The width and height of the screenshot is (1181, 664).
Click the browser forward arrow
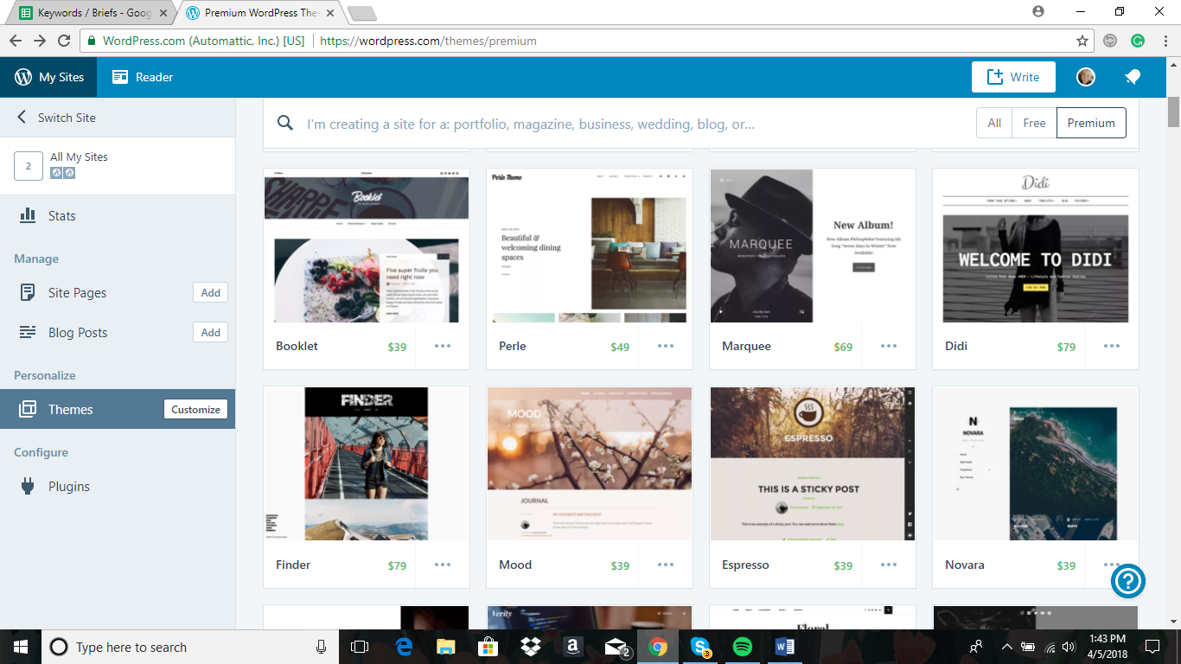tap(40, 41)
